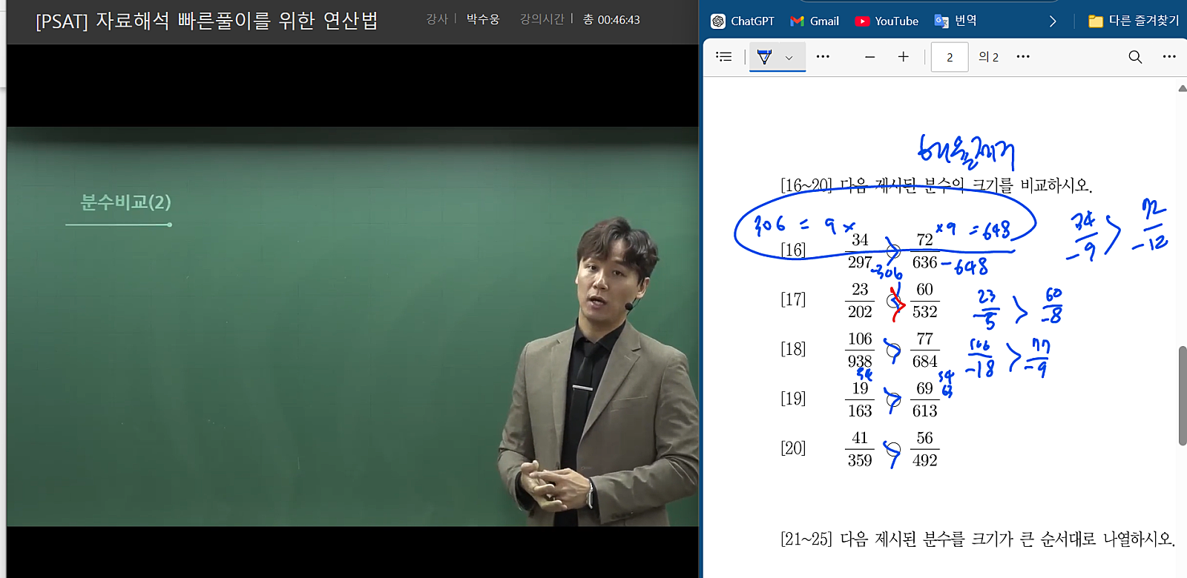
Task: Open the Gmail bookmark
Action: 815,21
